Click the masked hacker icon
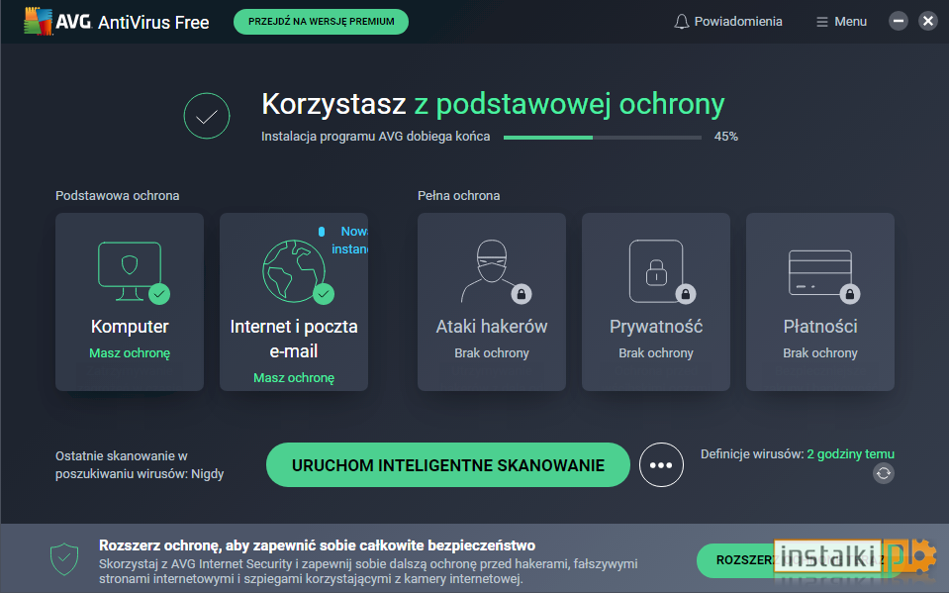Image resolution: width=949 pixels, height=593 pixels. point(491,270)
